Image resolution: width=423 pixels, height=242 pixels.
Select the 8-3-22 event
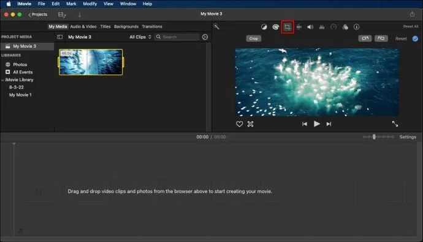point(16,87)
